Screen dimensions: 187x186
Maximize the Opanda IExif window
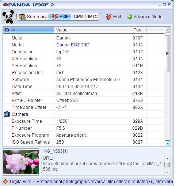(x=164, y=4)
